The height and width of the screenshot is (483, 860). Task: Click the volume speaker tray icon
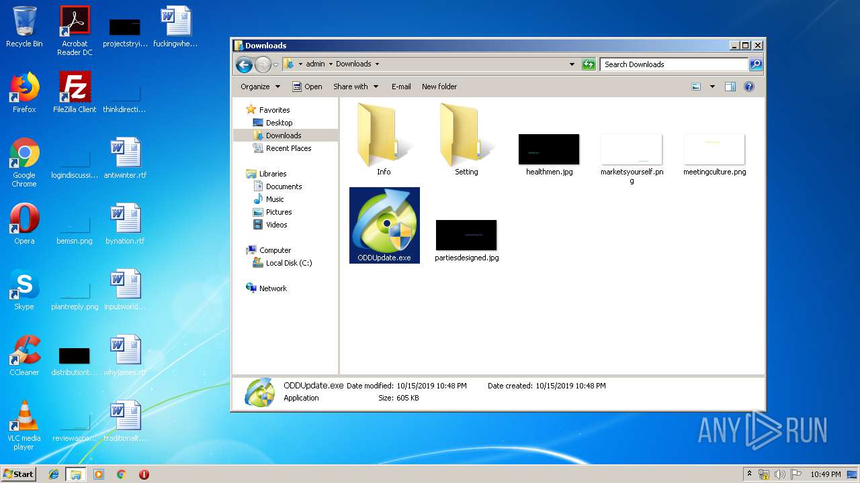[780, 474]
